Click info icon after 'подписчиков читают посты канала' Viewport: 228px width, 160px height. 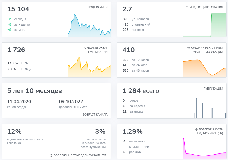19,143
